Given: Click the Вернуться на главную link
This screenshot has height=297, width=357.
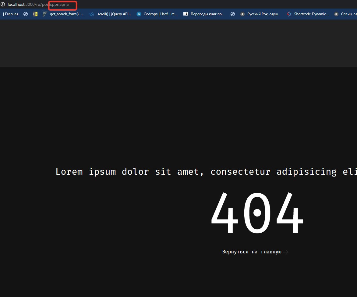Looking at the screenshot, I should [252, 252].
